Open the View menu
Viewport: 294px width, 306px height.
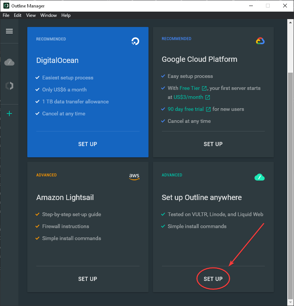[31, 15]
